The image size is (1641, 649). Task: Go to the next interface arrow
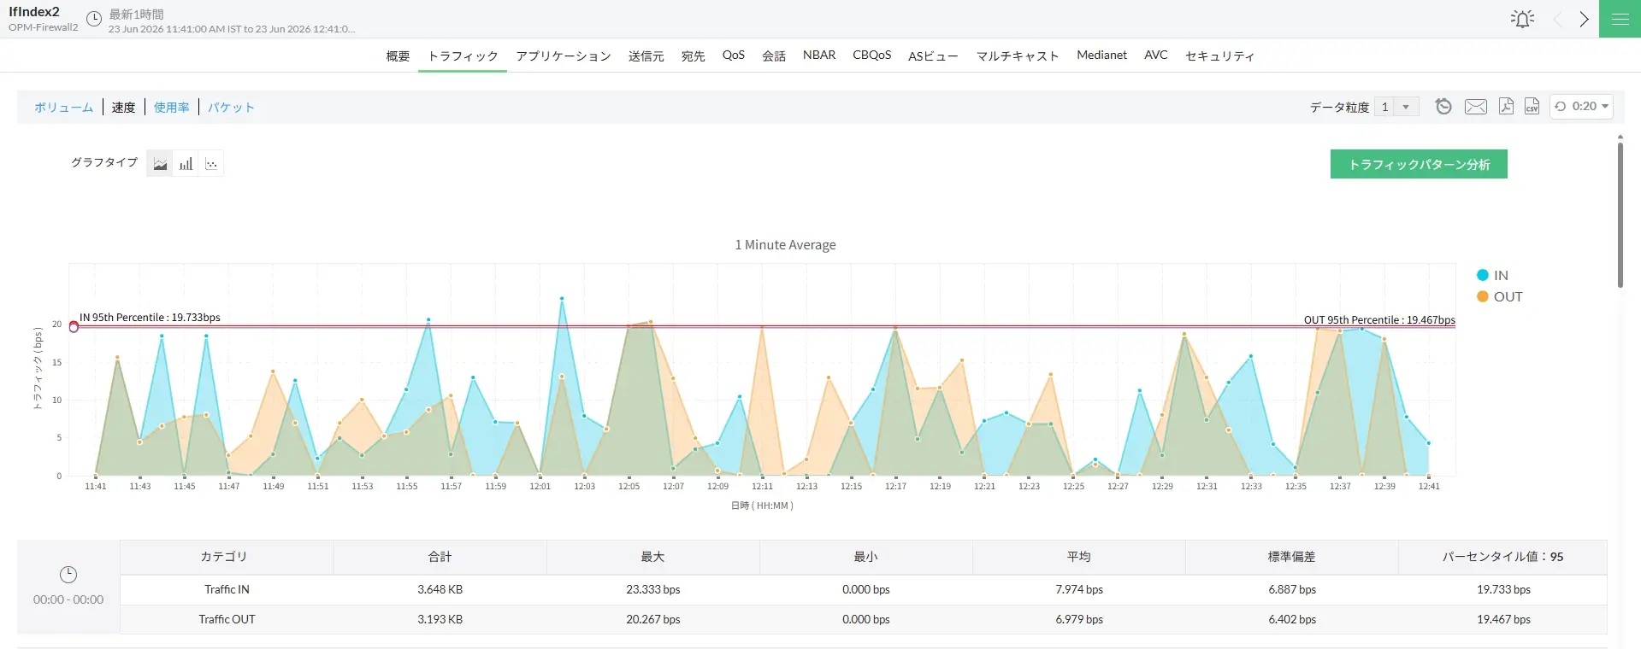(1584, 19)
